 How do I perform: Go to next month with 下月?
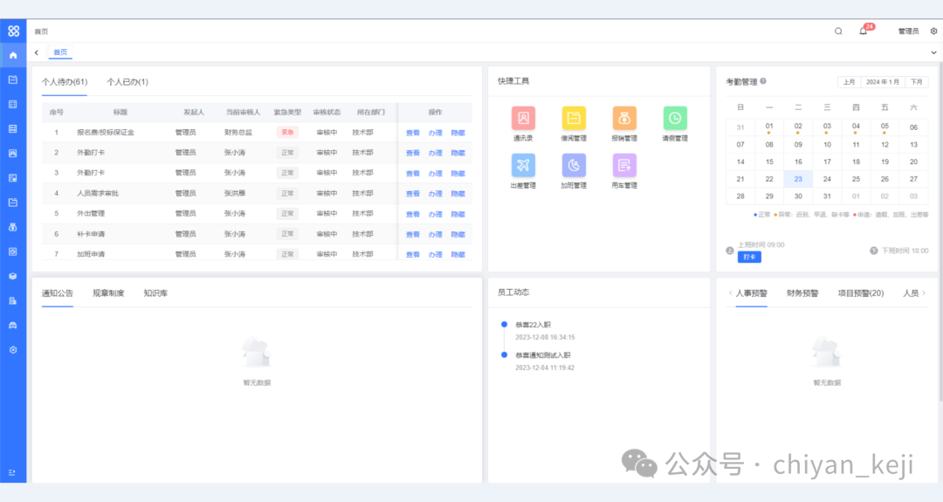[x=916, y=82]
